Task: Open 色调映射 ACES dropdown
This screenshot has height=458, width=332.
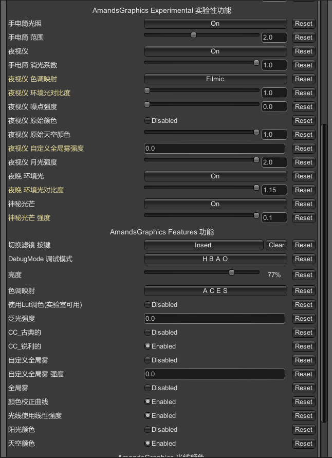Action: click(215, 291)
